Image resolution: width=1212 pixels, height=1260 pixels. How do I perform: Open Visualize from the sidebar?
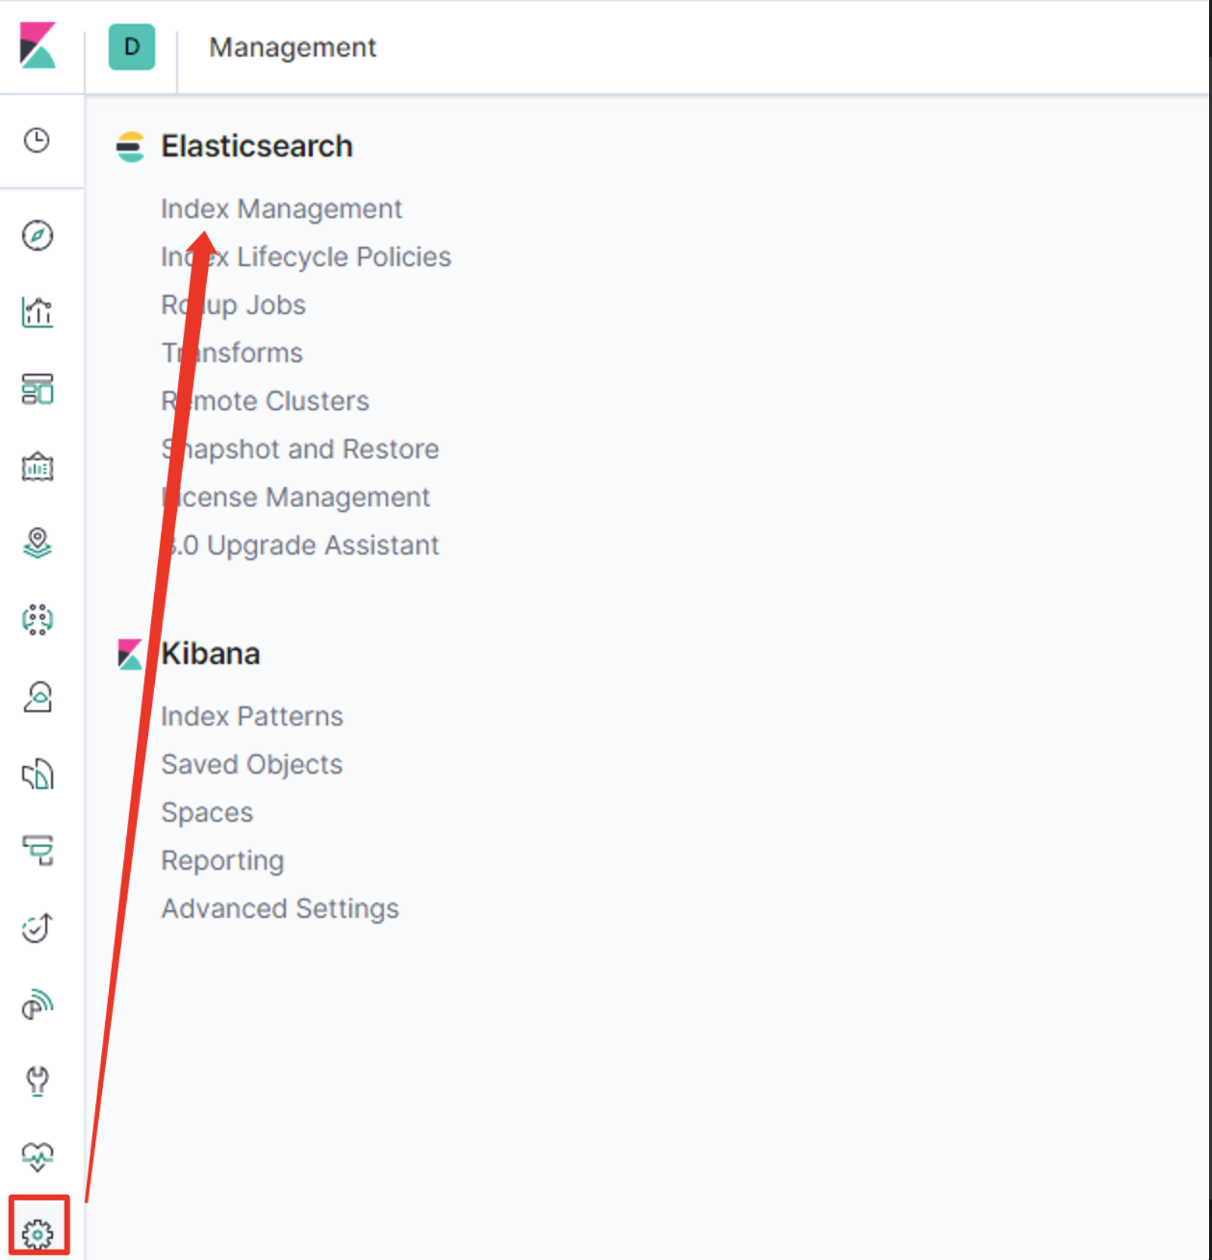pyautogui.click(x=37, y=312)
